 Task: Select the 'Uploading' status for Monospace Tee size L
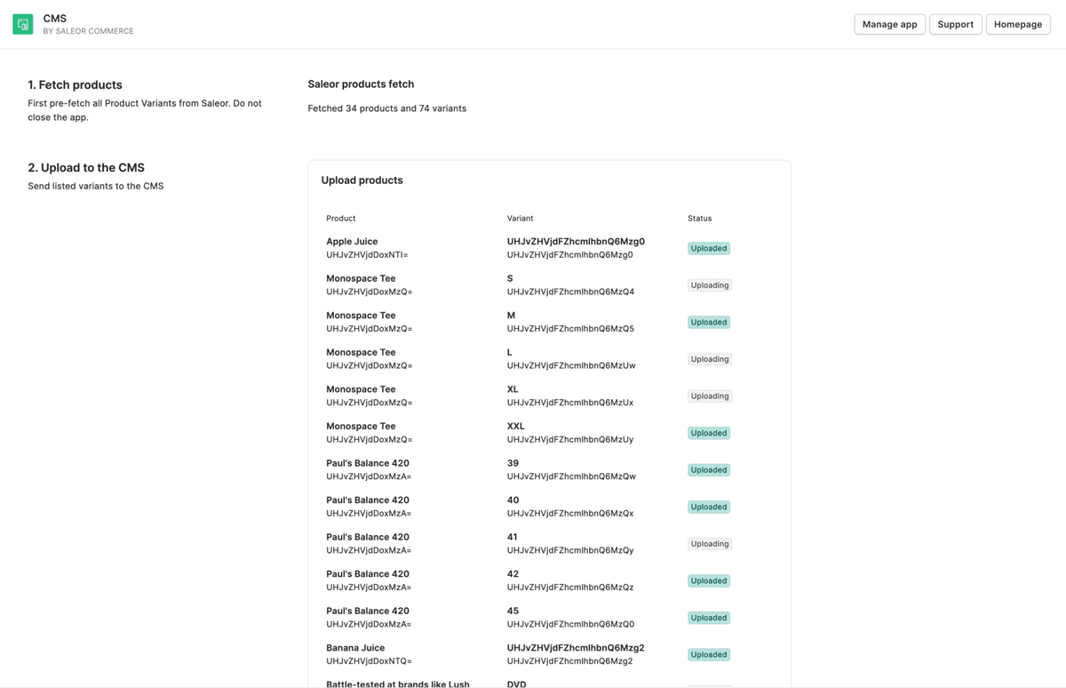coord(708,359)
